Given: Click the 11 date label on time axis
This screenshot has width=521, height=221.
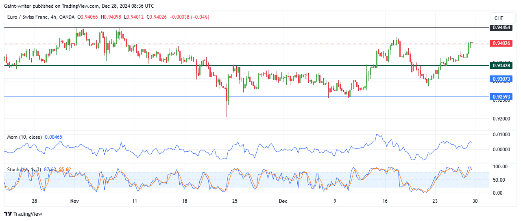Looking at the screenshot, I should 135,201.
